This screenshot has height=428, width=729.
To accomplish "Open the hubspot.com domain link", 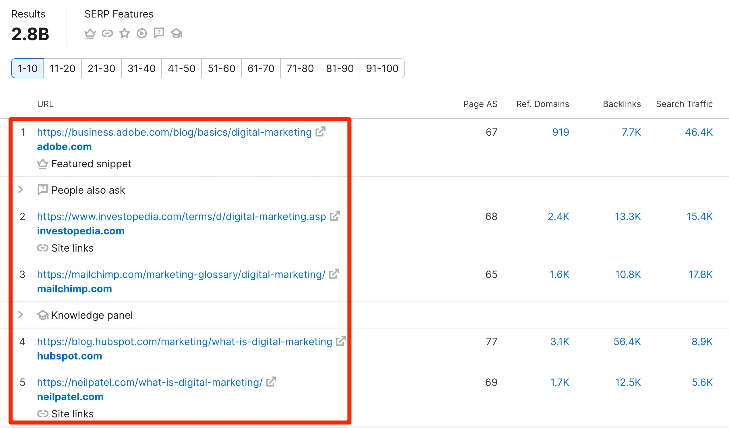I will click(69, 356).
